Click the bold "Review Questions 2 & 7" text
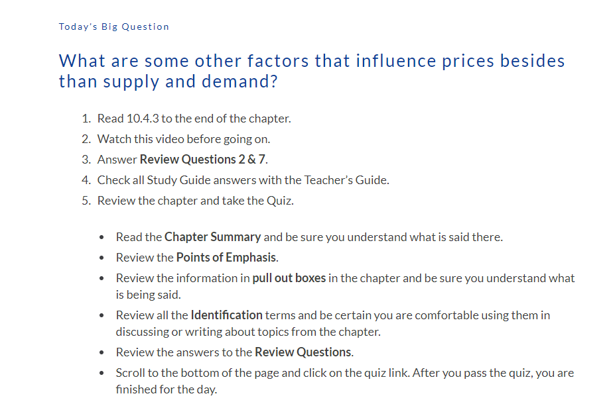The width and height of the screenshot is (615, 408). coord(203,160)
